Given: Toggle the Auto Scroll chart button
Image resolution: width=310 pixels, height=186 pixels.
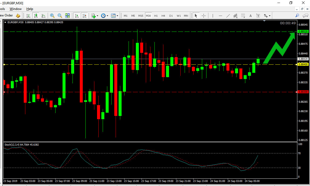Looking at the screenshot, I should point(77,16).
